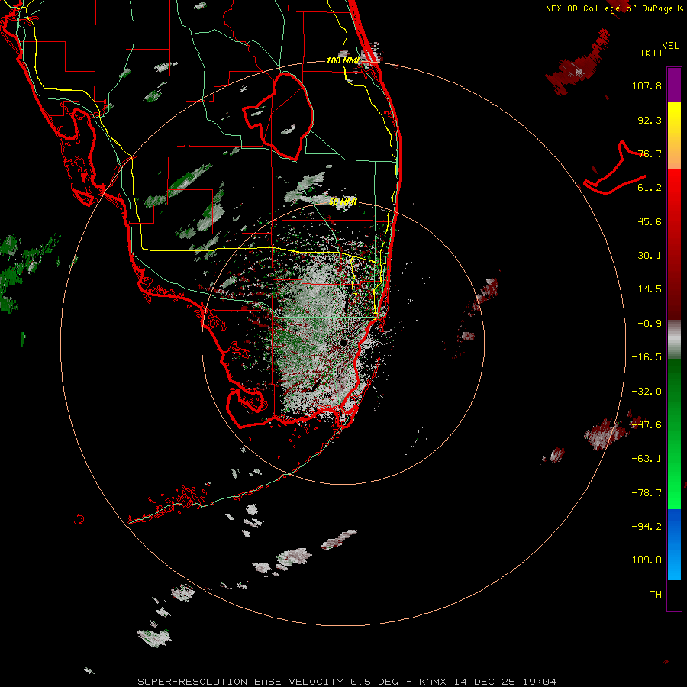687x687 pixels.
Task: Click the -109.8 value on velocity scale
Action: [643, 560]
